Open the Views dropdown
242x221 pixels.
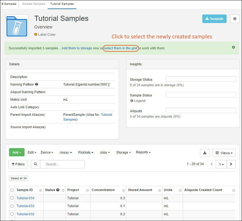click(x=224, y=153)
